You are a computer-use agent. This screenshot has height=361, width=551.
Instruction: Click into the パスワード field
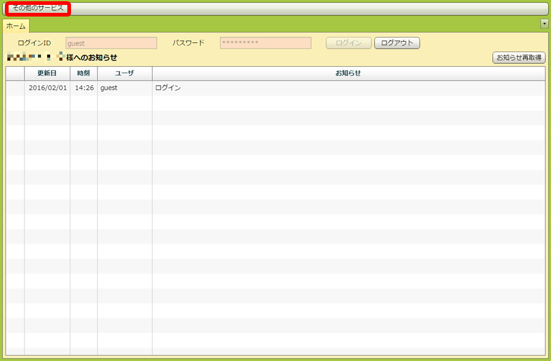265,44
